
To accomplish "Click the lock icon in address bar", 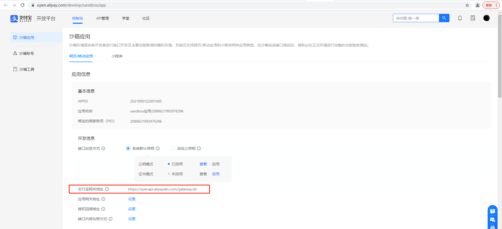I will tap(33, 5).
